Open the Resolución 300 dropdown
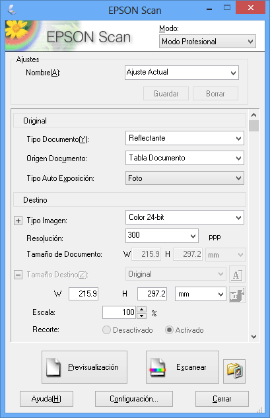The width and height of the screenshot is (270, 418). 162,236
